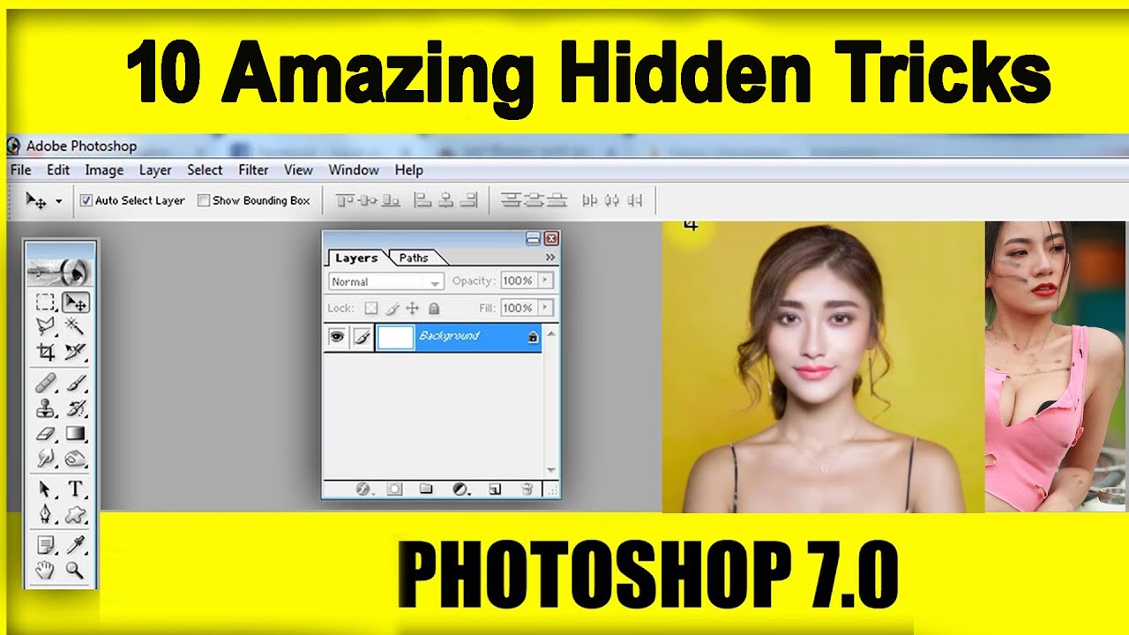Select the Zoom magnifier tool
This screenshot has height=635, width=1129.
76,571
